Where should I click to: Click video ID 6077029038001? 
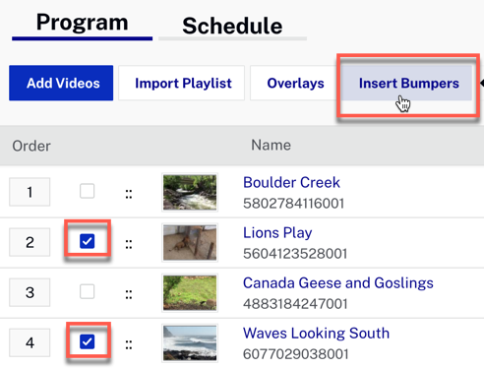[295, 354]
